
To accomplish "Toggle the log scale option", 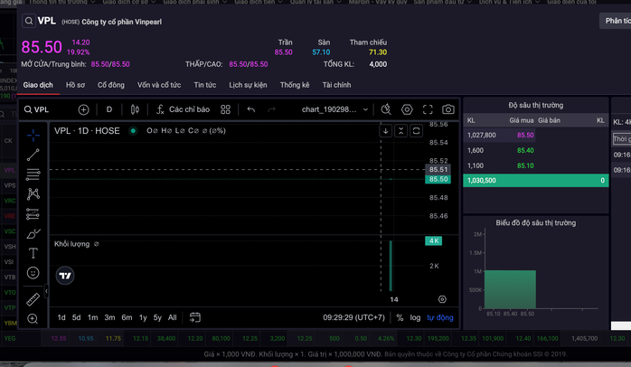I will click(415, 317).
